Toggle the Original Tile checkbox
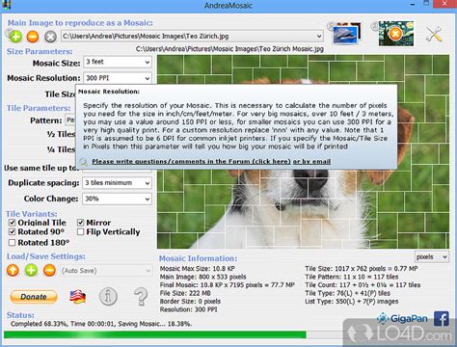457x347 pixels. tap(13, 223)
